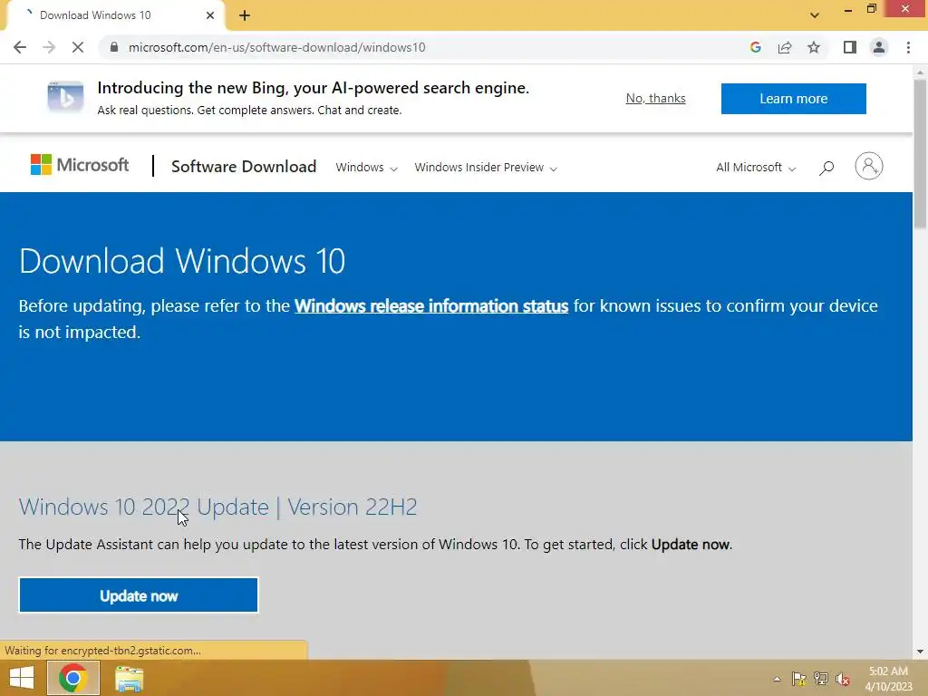
Task: Click the Software Download heading link
Action: point(244,167)
